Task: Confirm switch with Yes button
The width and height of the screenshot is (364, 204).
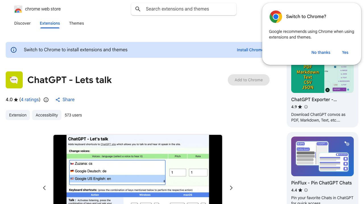Action: 345,52
